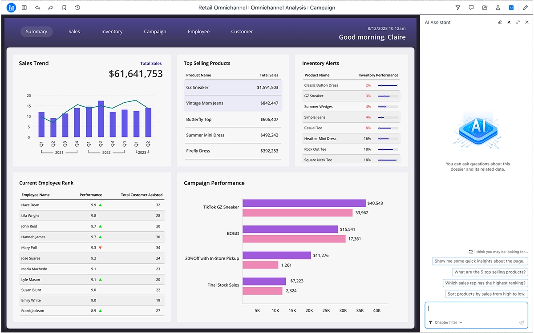Toggle the AI Assistant panel pin
The width and height of the screenshot is (534, 333).
(x=509, y=22)
